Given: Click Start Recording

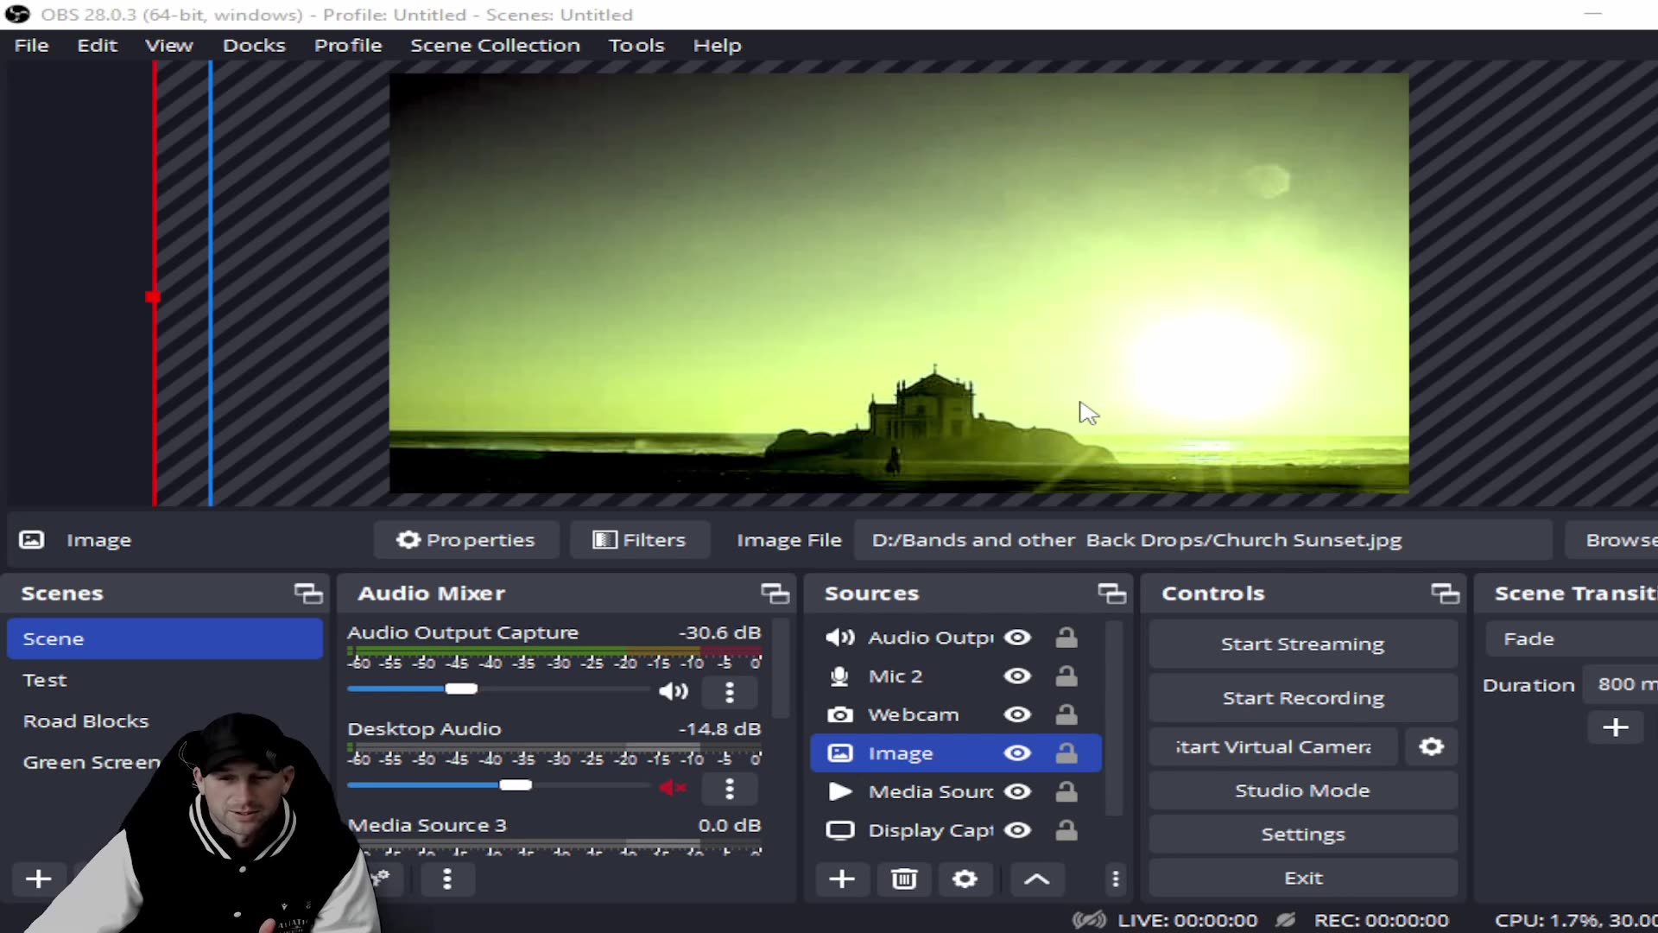Looking at the screenshot, I should [1303, 698].
